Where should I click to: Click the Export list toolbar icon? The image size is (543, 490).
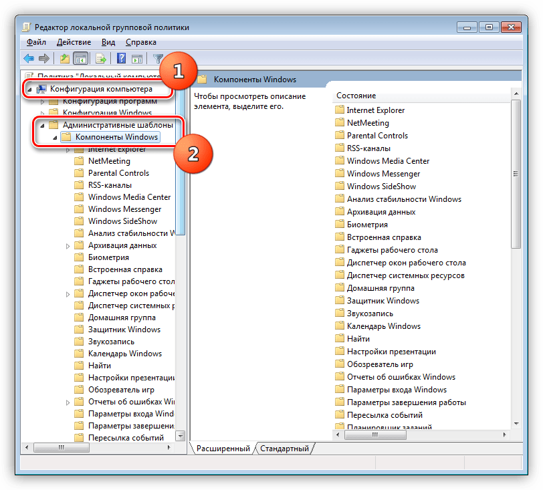(101, 58)
